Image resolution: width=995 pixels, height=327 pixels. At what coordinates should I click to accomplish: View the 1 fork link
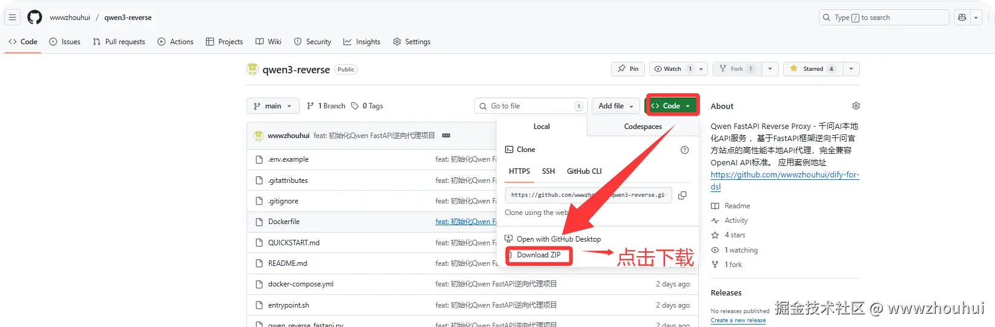click(x=727, y=265)
